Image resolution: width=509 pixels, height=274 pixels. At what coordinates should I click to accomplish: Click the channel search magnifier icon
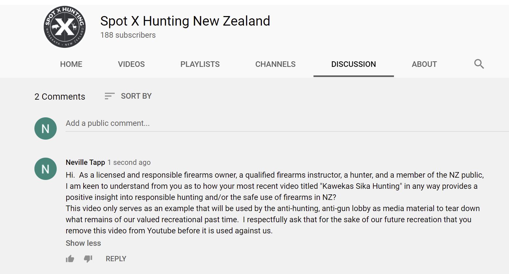point(479,64)
